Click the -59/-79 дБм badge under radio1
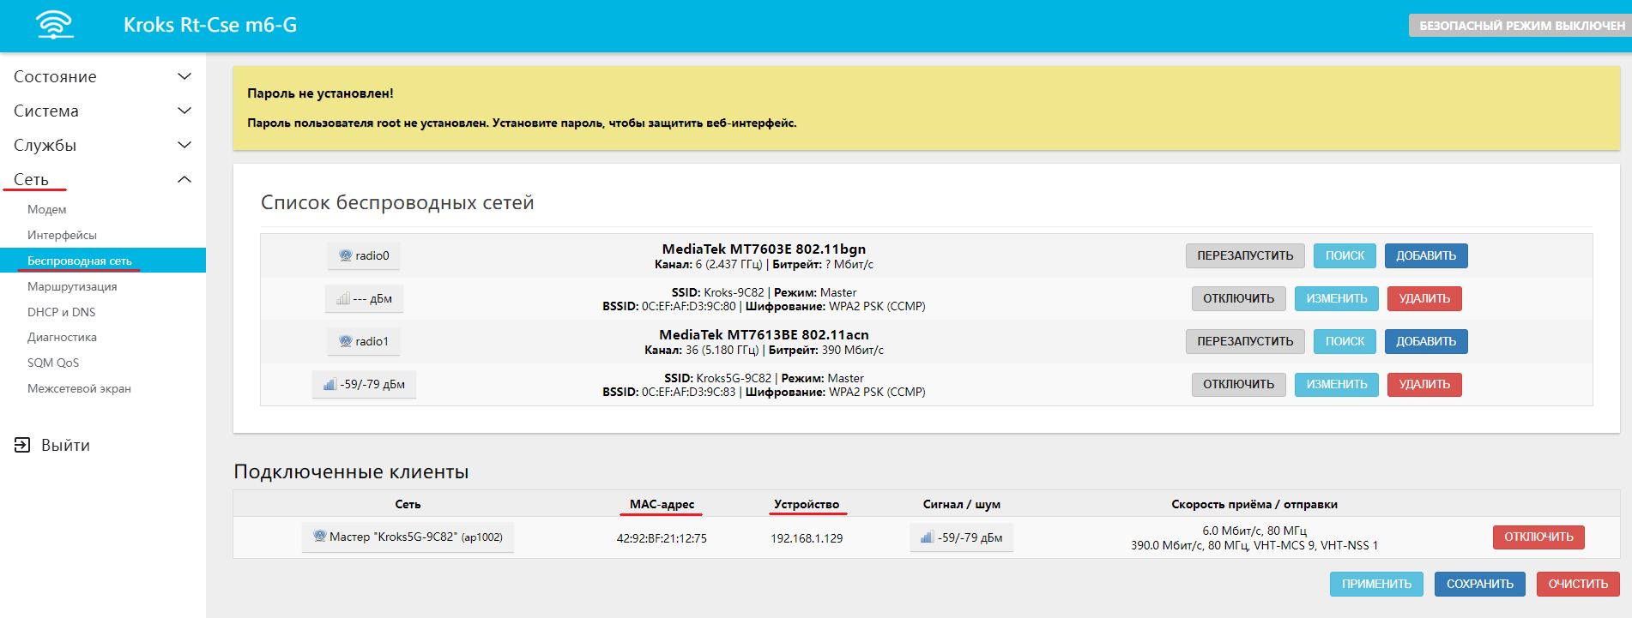The image size is (1632, 618). click(x=364, y=384)
